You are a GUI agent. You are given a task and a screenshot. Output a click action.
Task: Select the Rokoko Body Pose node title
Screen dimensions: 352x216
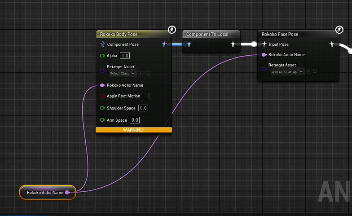point(119,34)
